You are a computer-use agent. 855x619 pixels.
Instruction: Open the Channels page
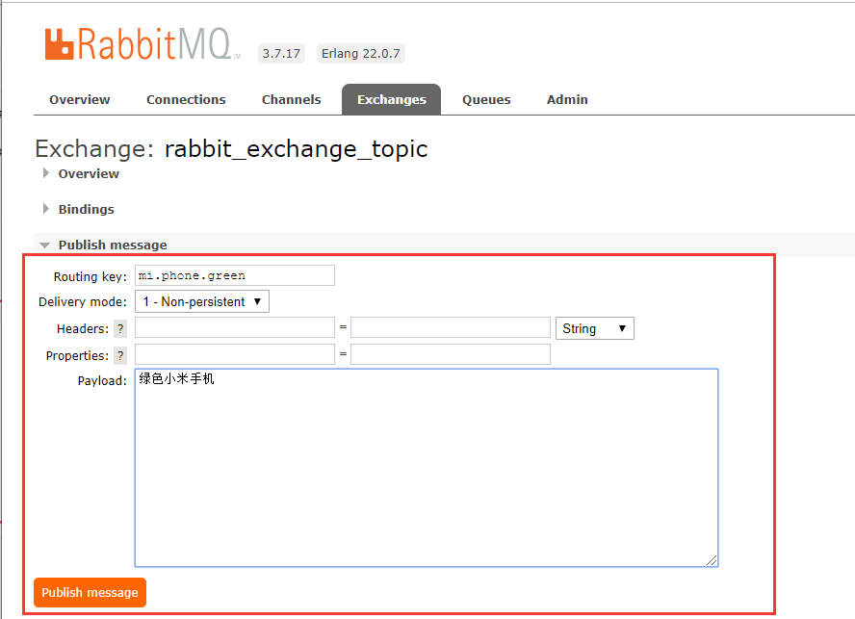click(291, 99)
